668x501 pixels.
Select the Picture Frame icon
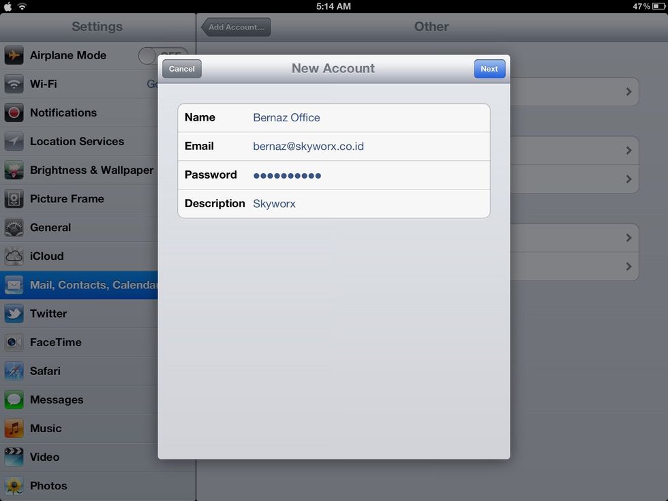[14, 198]
